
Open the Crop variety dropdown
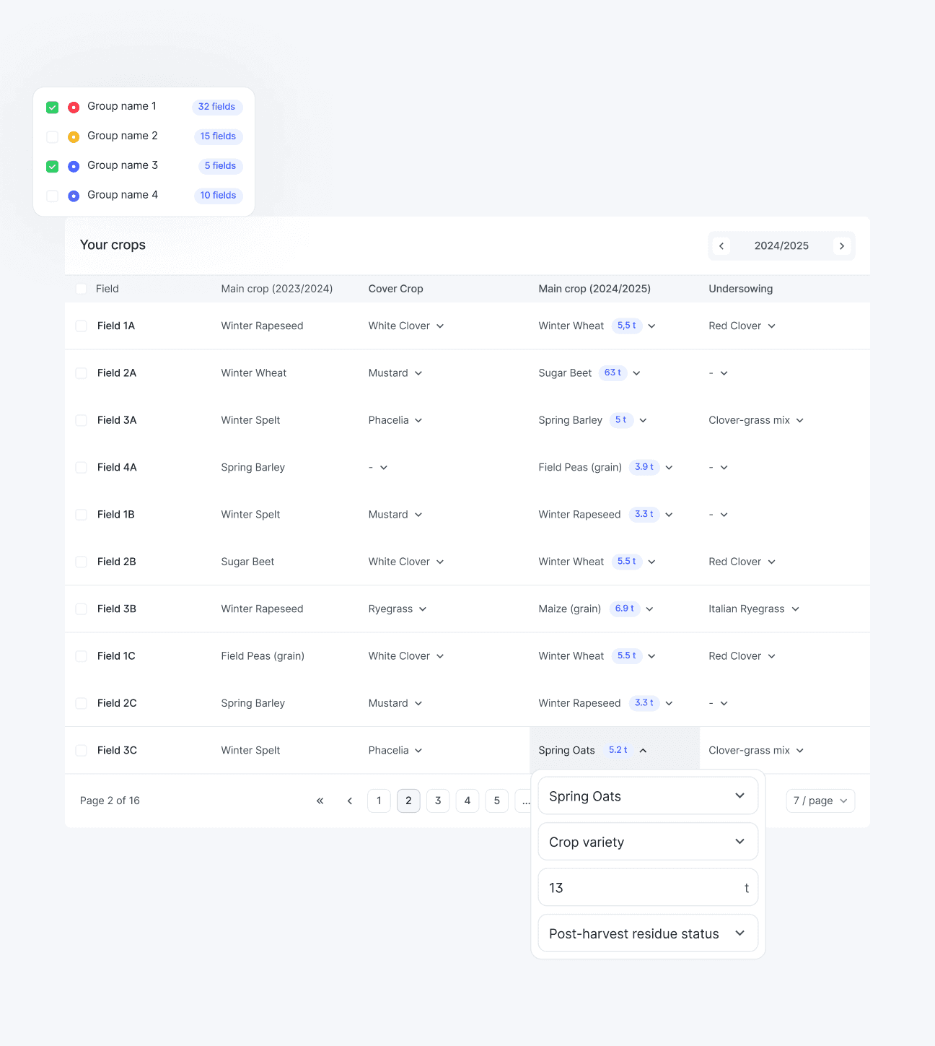[647, 842]
